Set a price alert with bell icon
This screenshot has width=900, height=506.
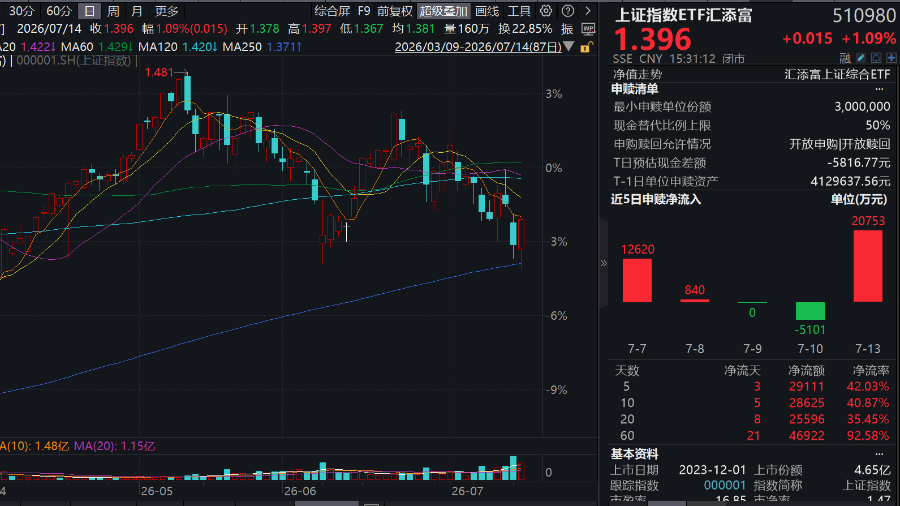pos(876,58)
